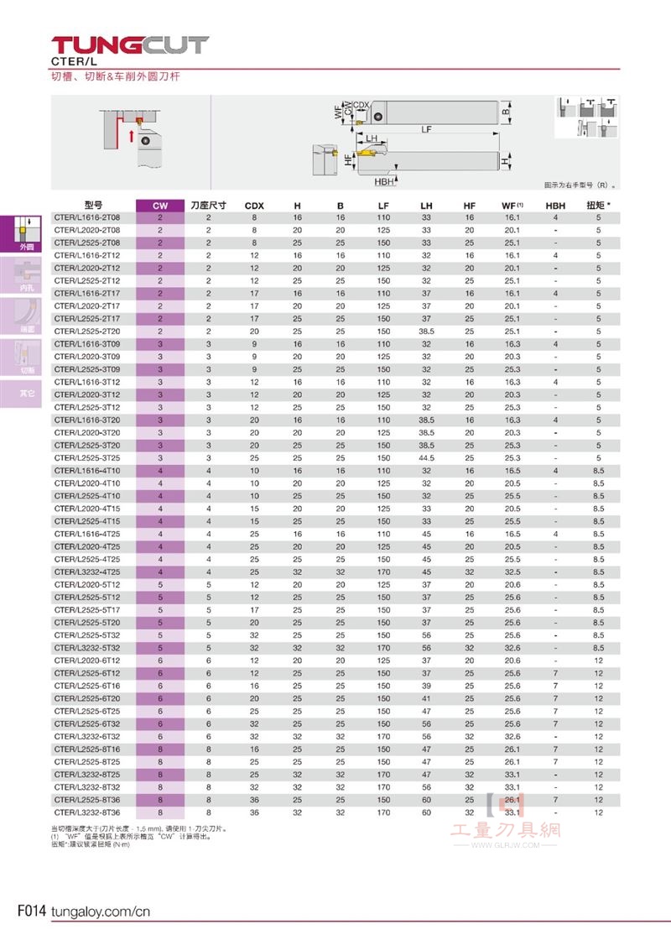This screenshot has width=671, height=940.
Task: Select row CTER/L2525-8T16
Action: click(335, 749)
